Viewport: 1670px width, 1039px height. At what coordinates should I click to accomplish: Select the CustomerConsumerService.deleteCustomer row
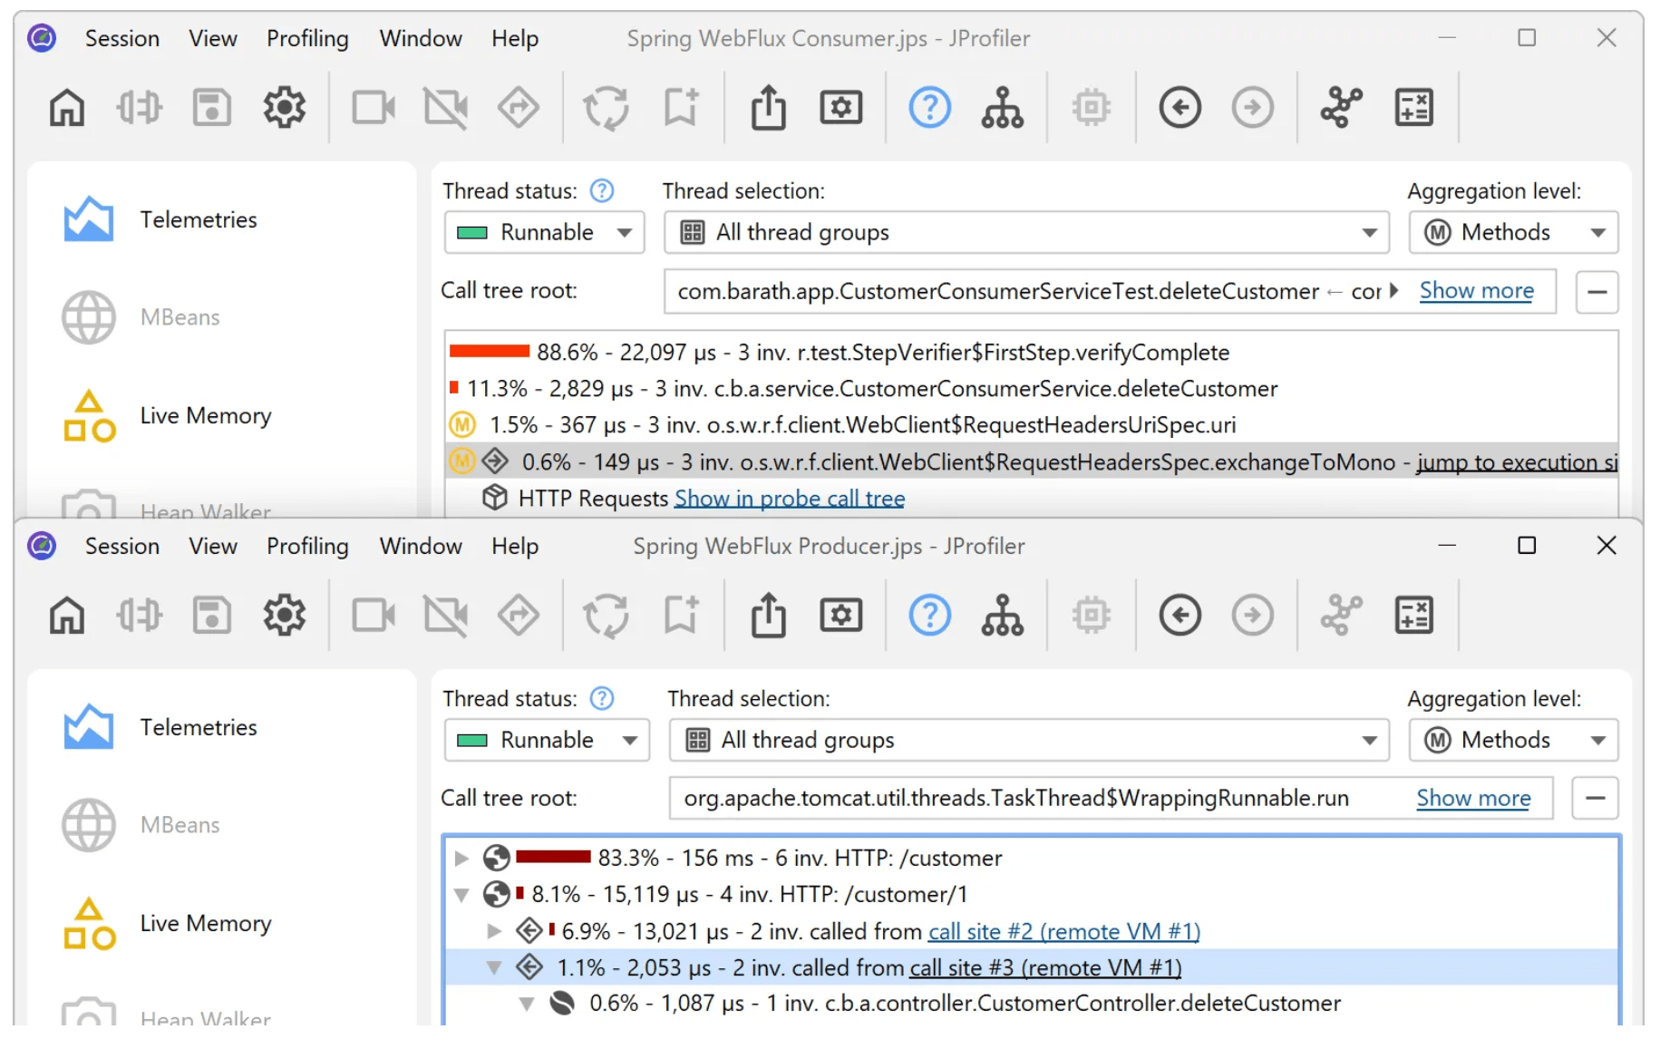coord(1032,389)
